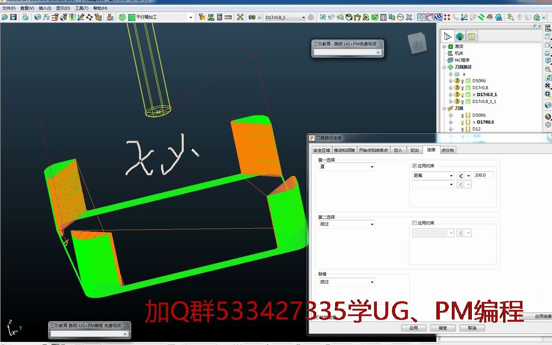Viewport: 552px width, 345px height.
Task: Open the 工具(T) menu
Action: 82,8
